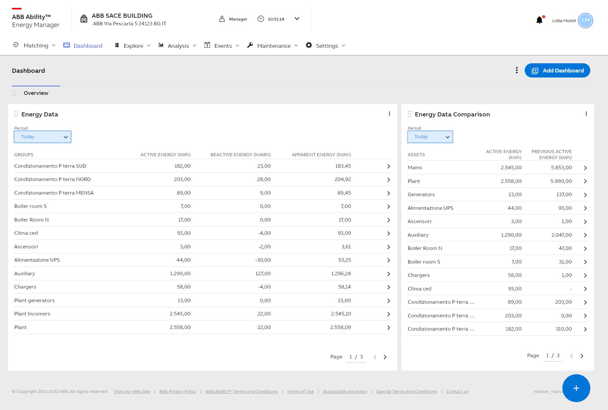Open Generators row arrow in comparison table

pyautogui.click(x=585, y=195)
